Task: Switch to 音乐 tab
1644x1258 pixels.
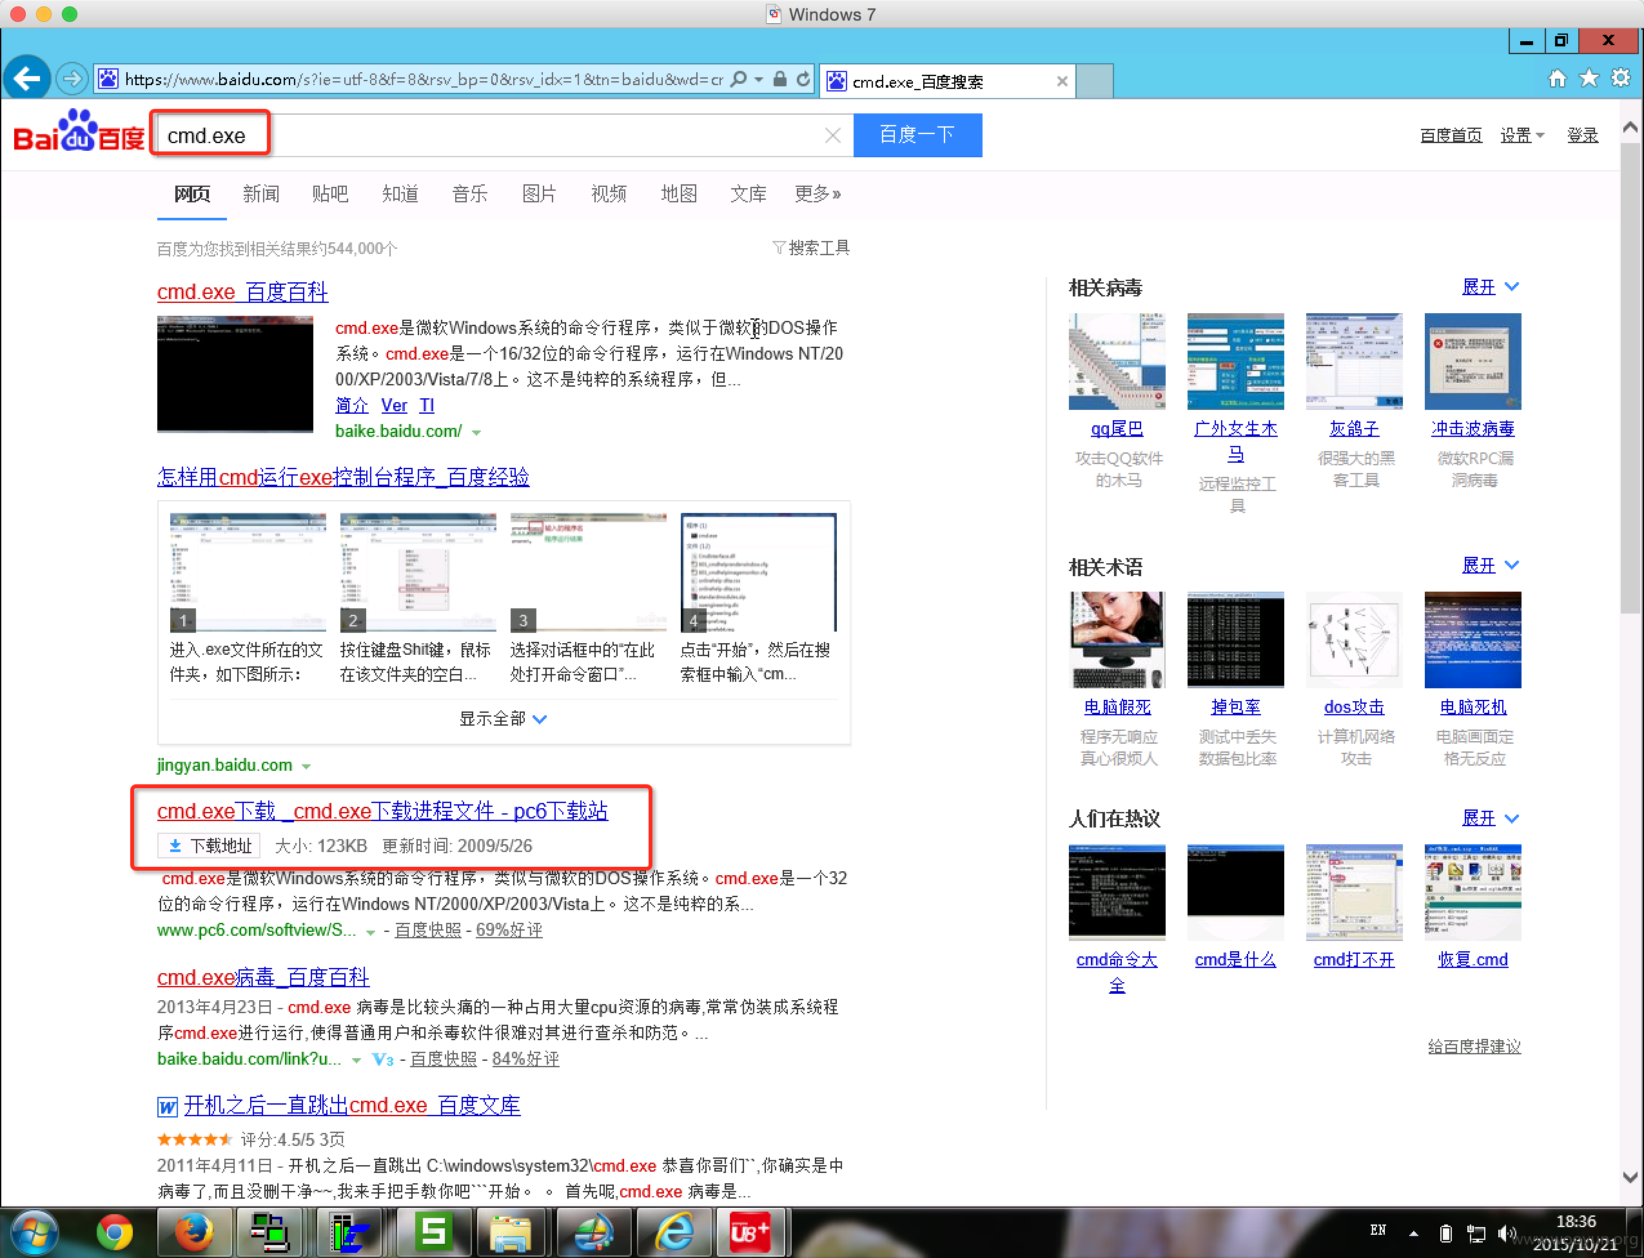Action: (x=469, y=194)
